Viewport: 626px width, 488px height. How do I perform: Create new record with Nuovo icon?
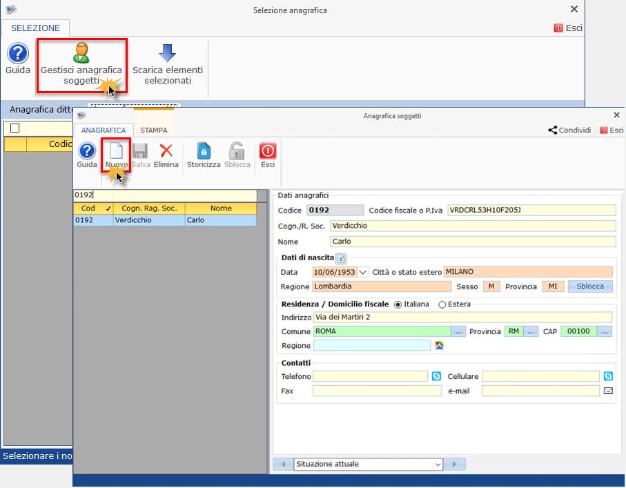click(x=116, y=151)
